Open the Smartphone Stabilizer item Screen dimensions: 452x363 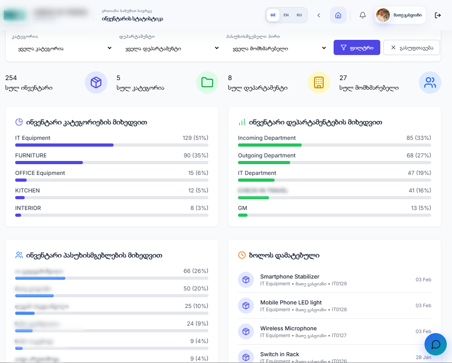(334, 280)
